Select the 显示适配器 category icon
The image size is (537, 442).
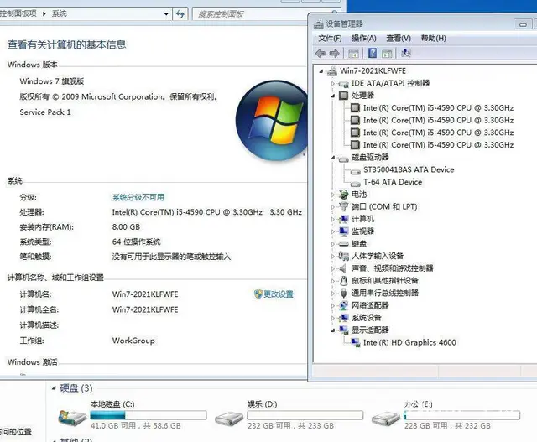tap(343, 330)
